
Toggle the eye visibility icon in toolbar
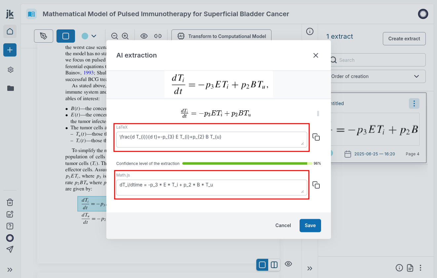144,36
